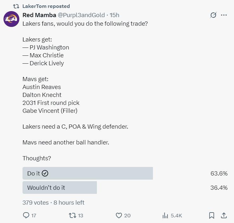234x223 pixels.
Task: Open the "LakerTom reposted" profile link
Action: click(46, 6)
